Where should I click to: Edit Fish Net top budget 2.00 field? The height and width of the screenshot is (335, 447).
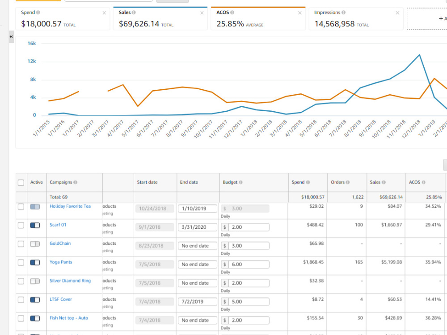click(249, 320)
